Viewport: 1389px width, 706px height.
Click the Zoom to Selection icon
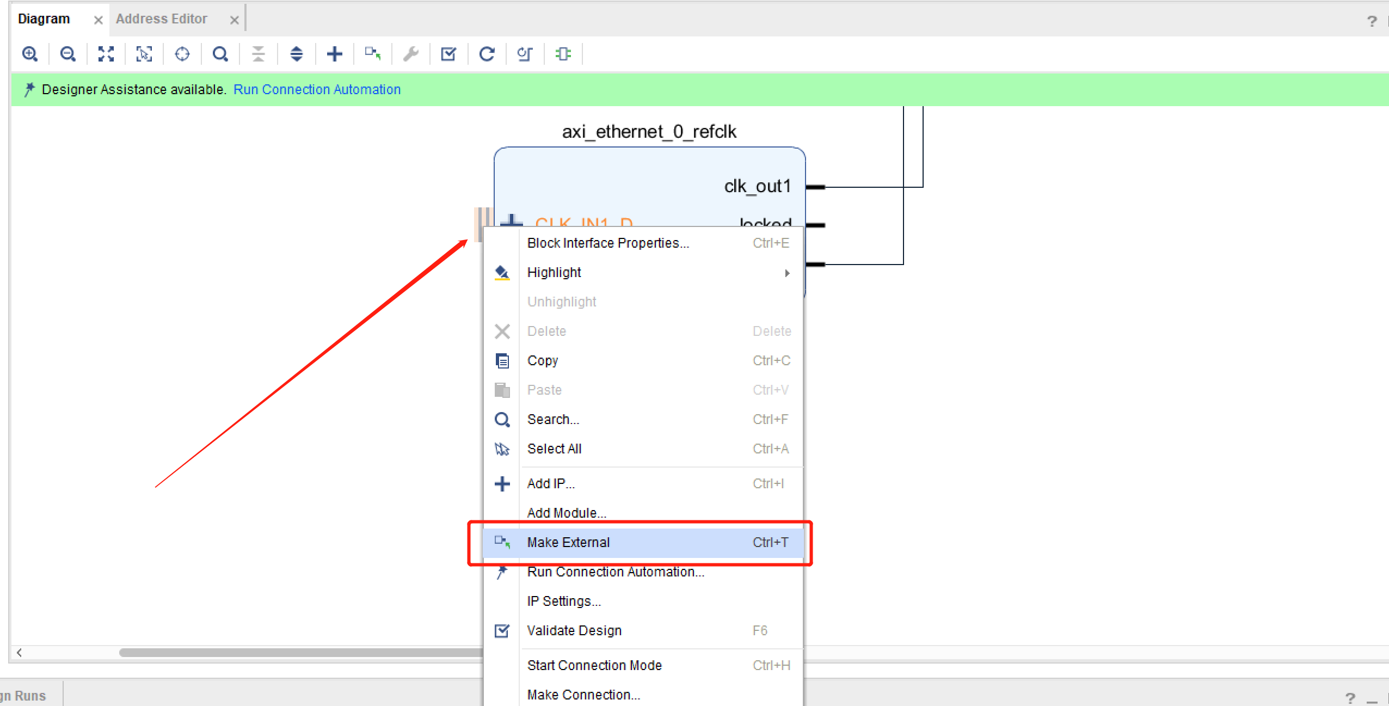click(144, 54)
